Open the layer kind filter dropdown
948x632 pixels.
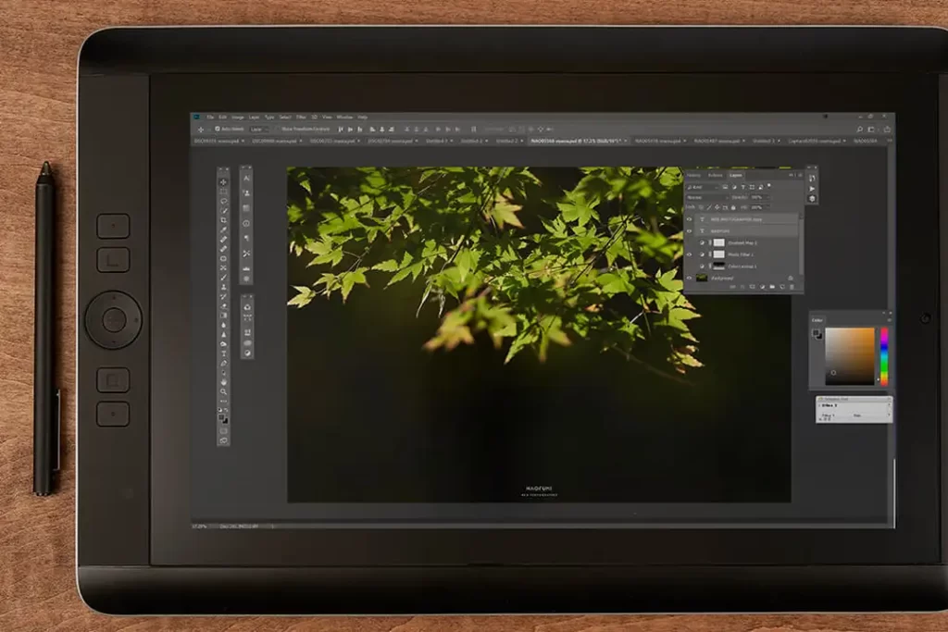699,187
